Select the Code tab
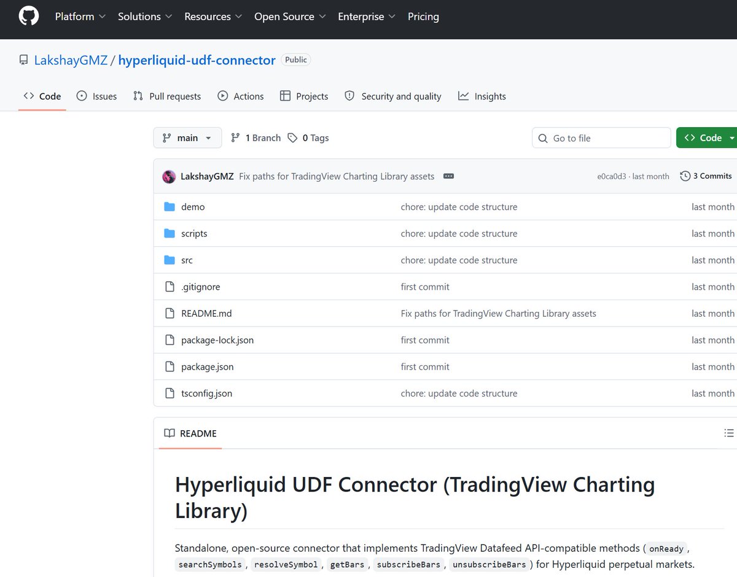This screenshot has width=737, height=577. pos(42,96)
